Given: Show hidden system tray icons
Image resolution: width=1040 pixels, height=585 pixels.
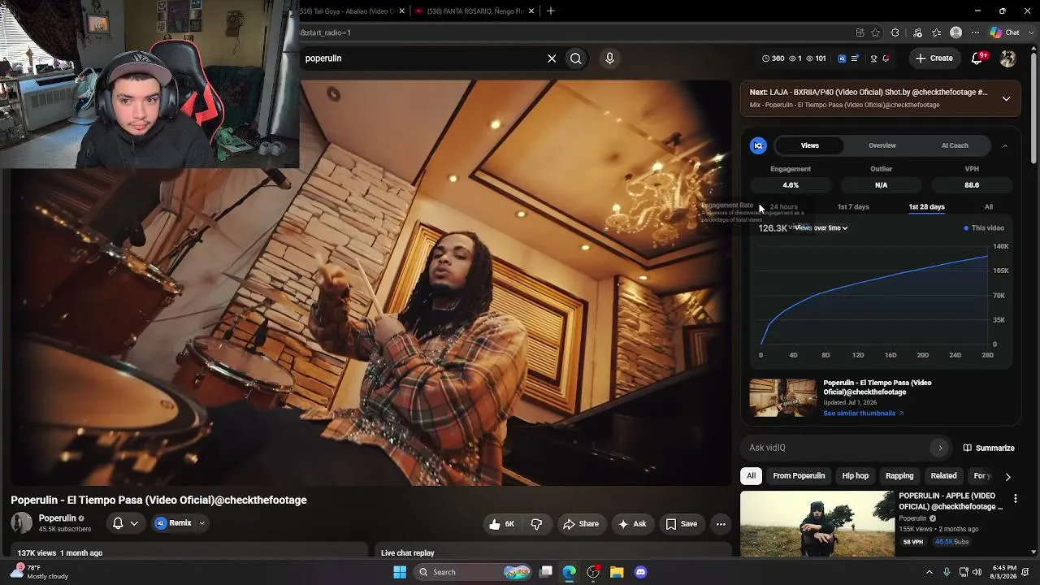Looking at the screenshot, I should [x=929, y=572].
